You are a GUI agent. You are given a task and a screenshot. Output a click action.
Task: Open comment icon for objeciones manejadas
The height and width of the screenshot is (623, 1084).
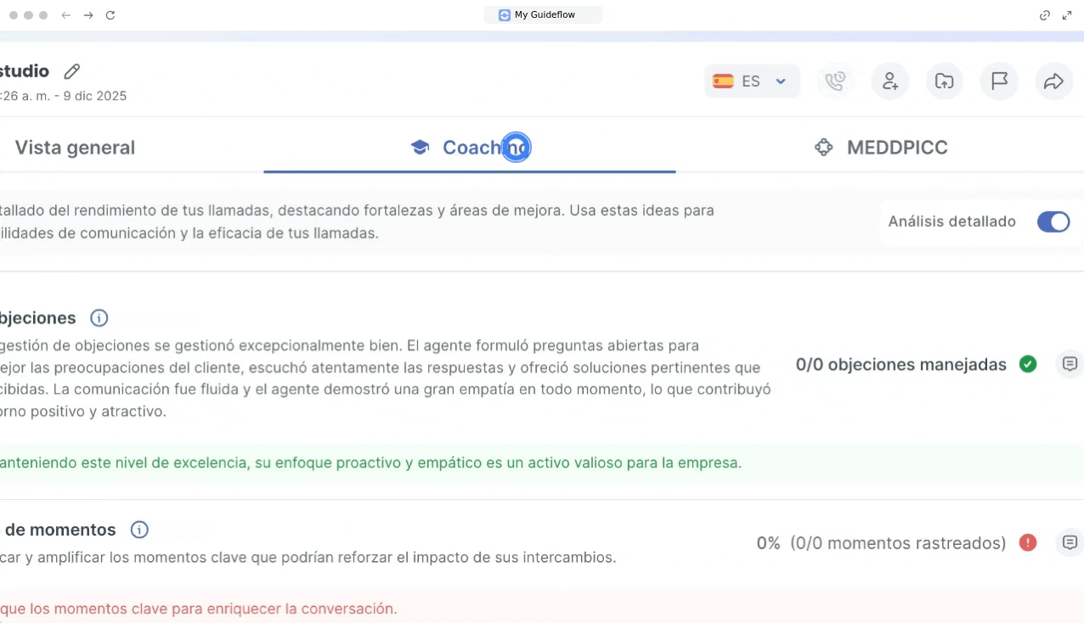(1070, 364)
